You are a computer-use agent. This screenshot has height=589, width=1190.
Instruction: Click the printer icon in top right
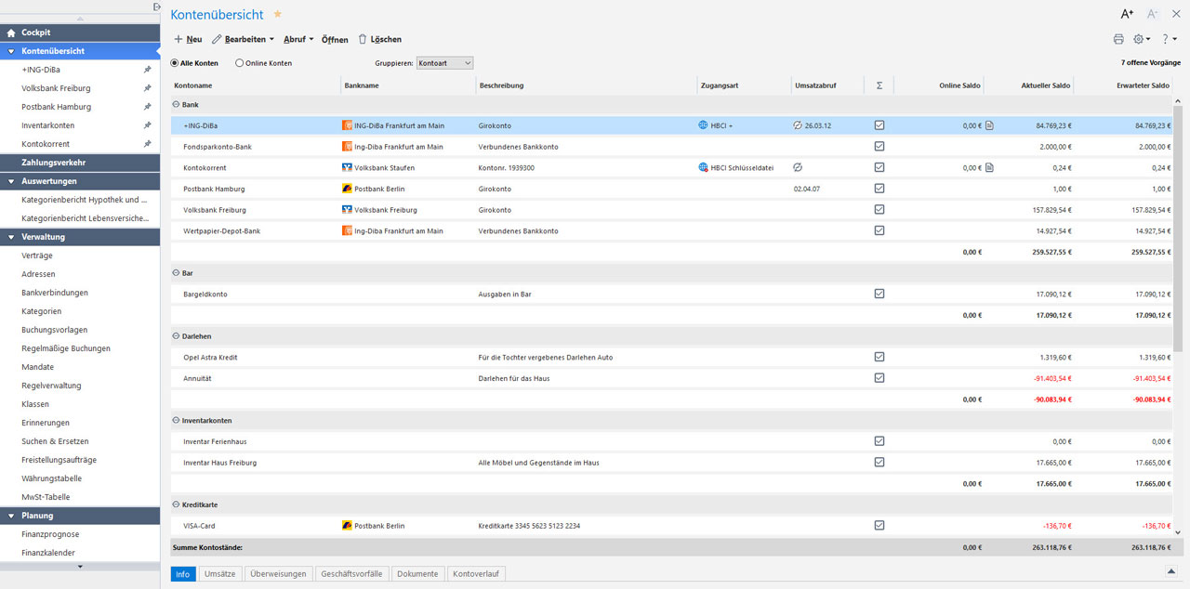point(1118,39)
